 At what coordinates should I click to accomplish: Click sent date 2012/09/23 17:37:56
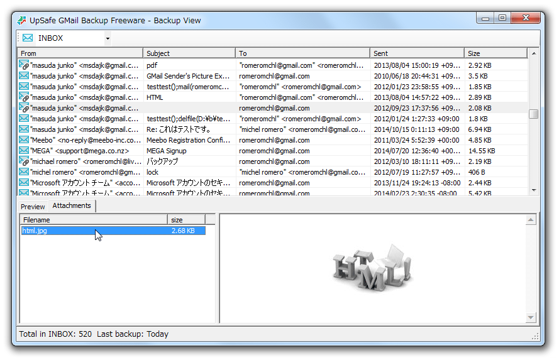(417, 108)
